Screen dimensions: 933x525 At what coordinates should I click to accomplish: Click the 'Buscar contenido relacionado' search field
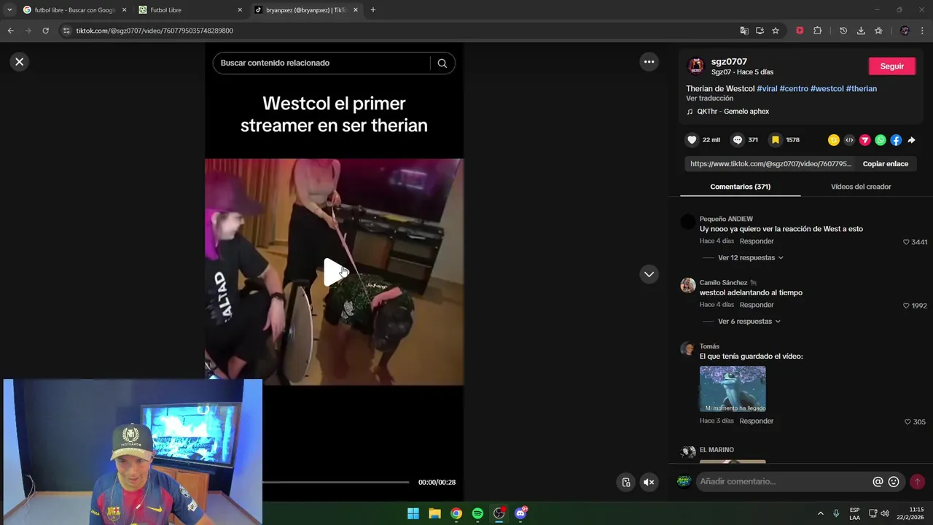pyautogui.click(x=321, y=63)
